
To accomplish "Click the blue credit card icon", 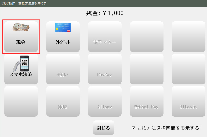I will coord(63,28).
